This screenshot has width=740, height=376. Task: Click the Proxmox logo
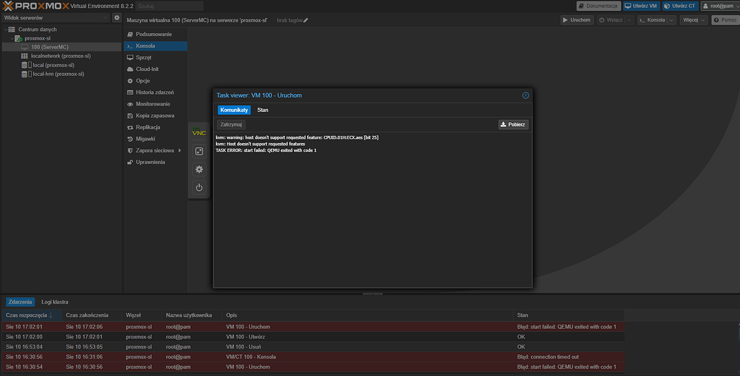35,6
